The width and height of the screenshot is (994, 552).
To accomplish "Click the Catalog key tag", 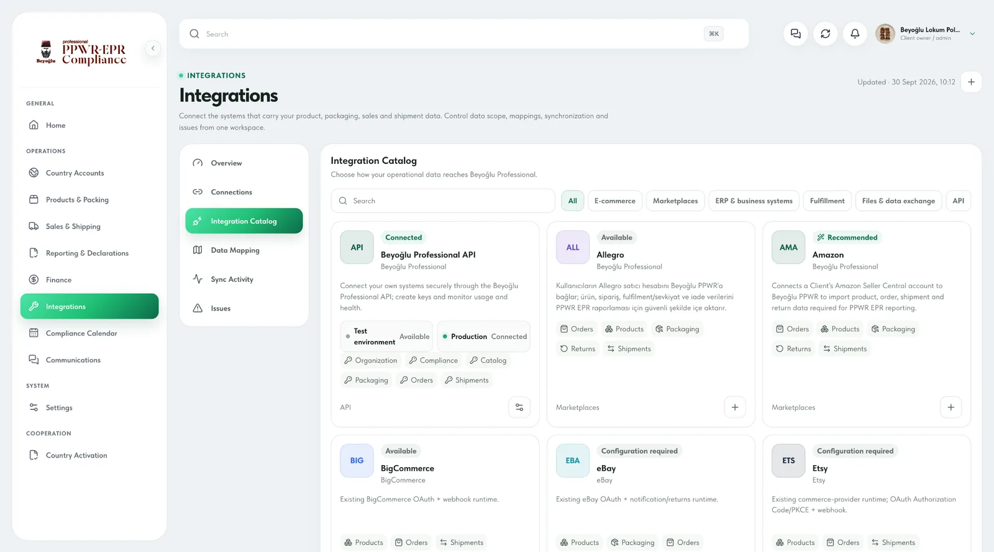I will click(488, 361).
